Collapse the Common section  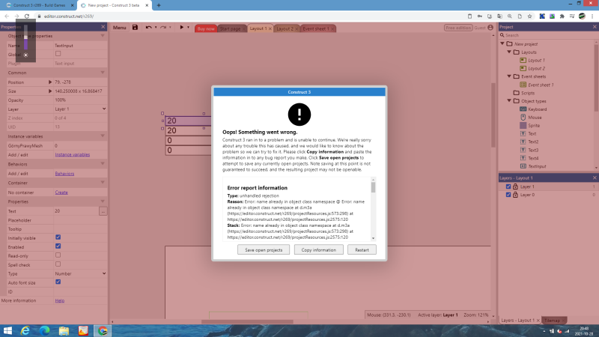pos(103,73)
